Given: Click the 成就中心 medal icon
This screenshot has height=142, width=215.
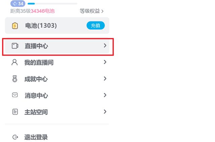Looking at the screenshot, I should 15,79.
